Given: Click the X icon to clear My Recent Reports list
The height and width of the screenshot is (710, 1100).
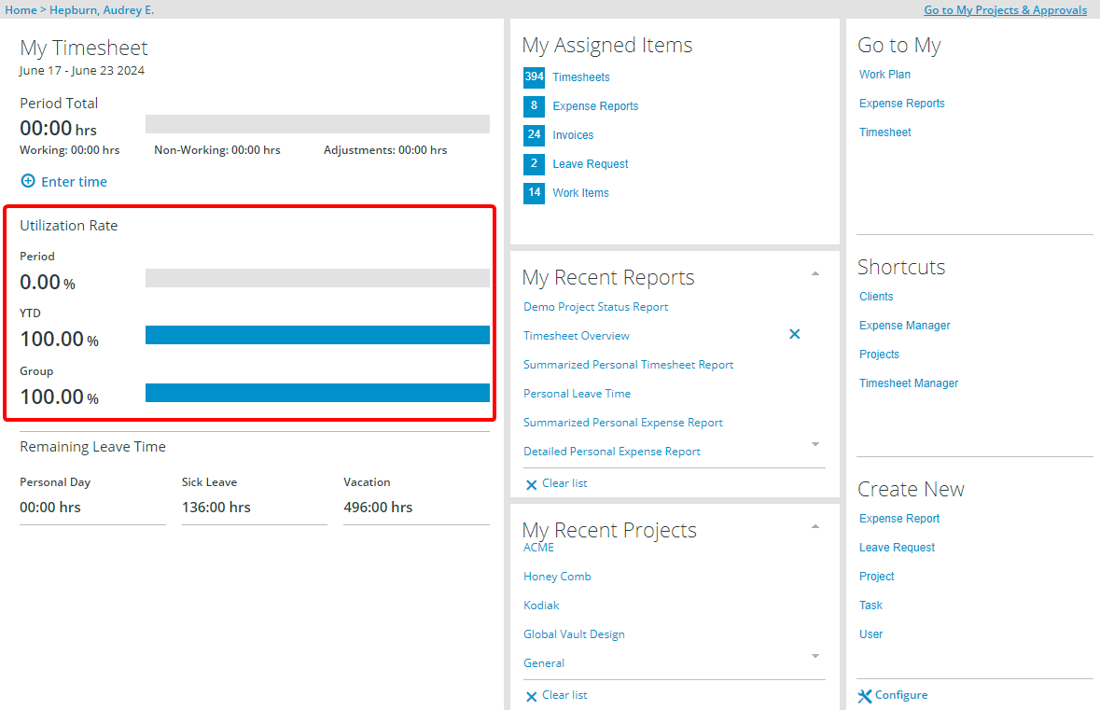Looking at the screenshot, I should [x=532, y=484].
